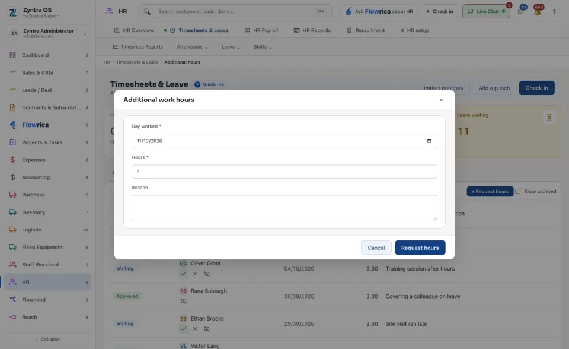
Task: Click inside the Reason text area
Action: [x=284, y=208]
